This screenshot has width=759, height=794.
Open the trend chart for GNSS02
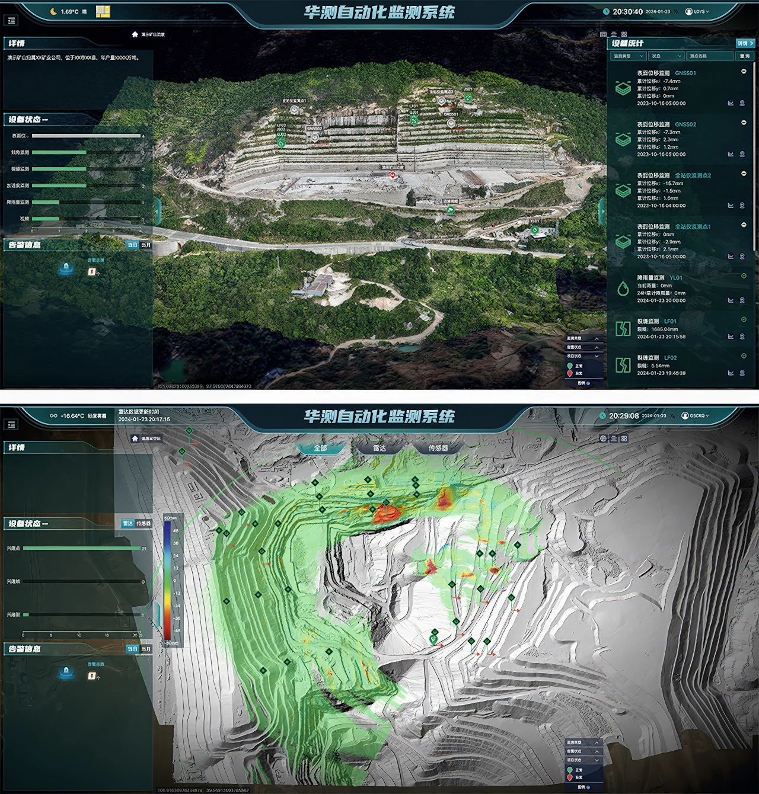point(731,154)
